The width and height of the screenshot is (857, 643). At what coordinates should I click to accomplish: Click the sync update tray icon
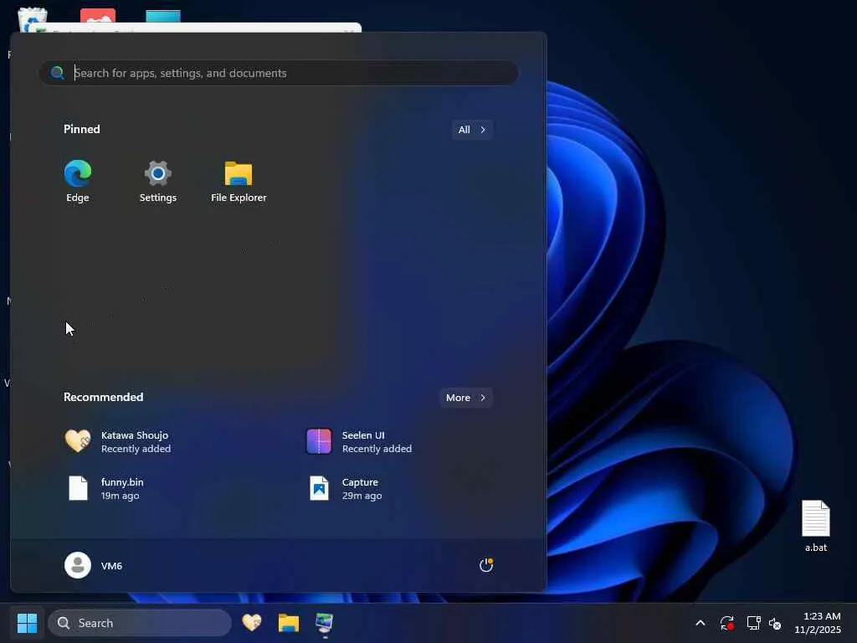tap(727, 623)
